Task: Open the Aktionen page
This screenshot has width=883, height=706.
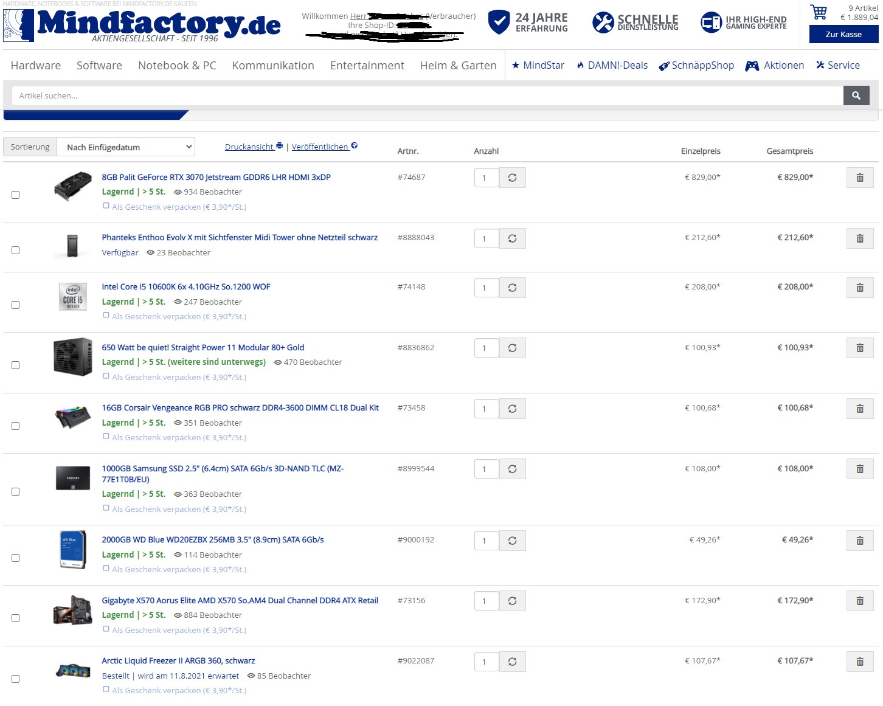Action: [x=775, y=65]
